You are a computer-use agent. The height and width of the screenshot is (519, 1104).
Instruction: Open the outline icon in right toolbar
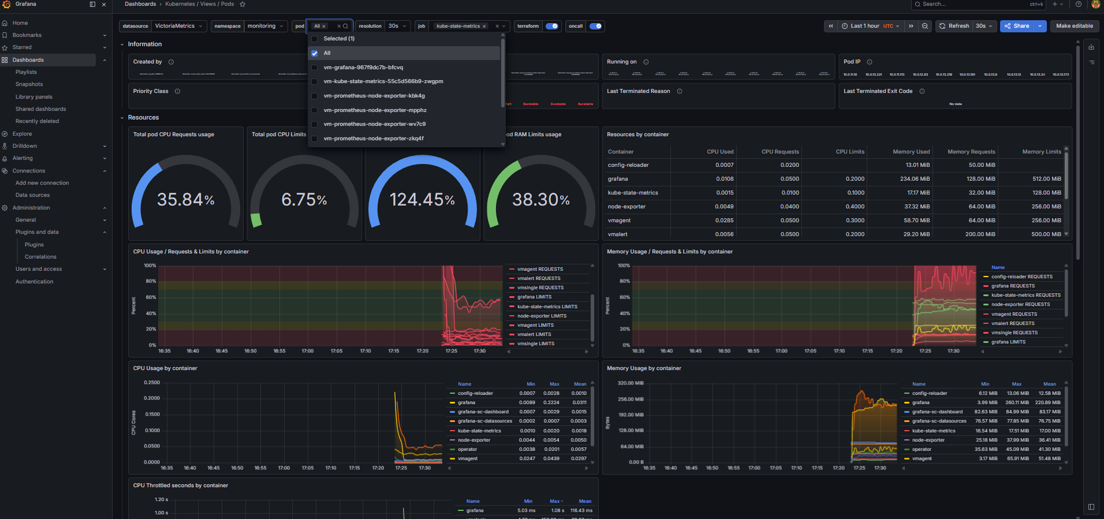(x=1091, y=62)
